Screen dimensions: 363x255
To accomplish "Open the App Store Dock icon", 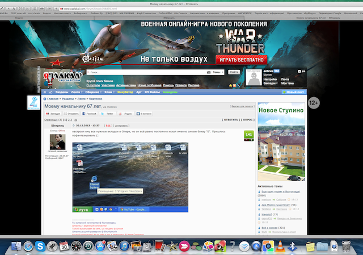I will [x=100, y=246].
